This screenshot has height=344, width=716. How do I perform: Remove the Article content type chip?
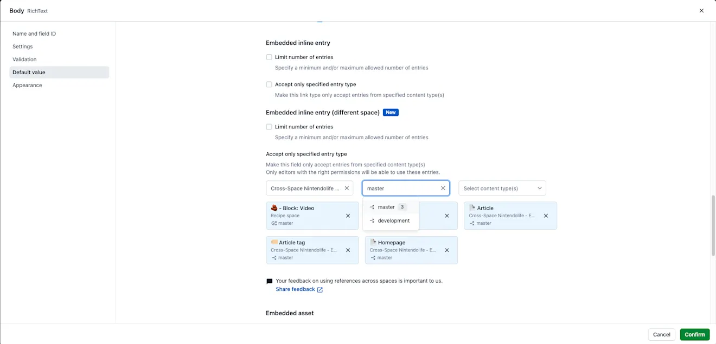[x=546, y=216]
